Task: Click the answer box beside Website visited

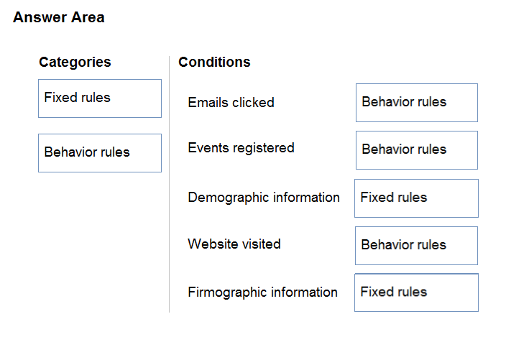Action: pos(416,246)
